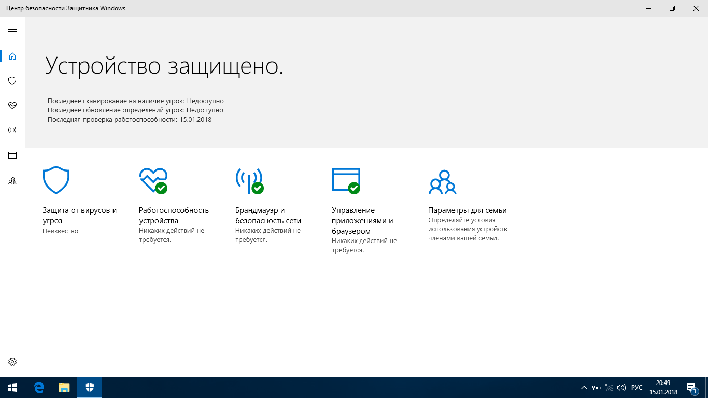Click the title 'Защита от вирусов и угроз'
Screen dimensions: 708x398
(80, 216)
